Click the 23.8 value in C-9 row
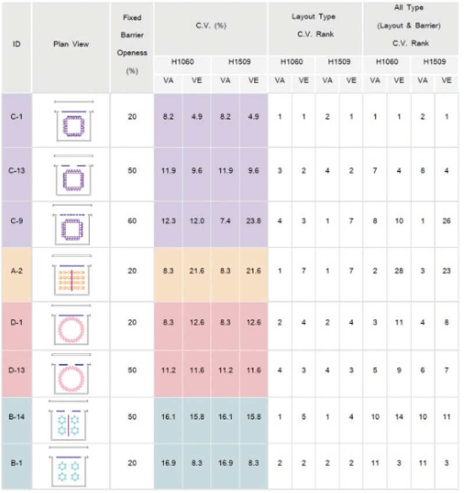The image size is (464, 493). click(254, 221)
